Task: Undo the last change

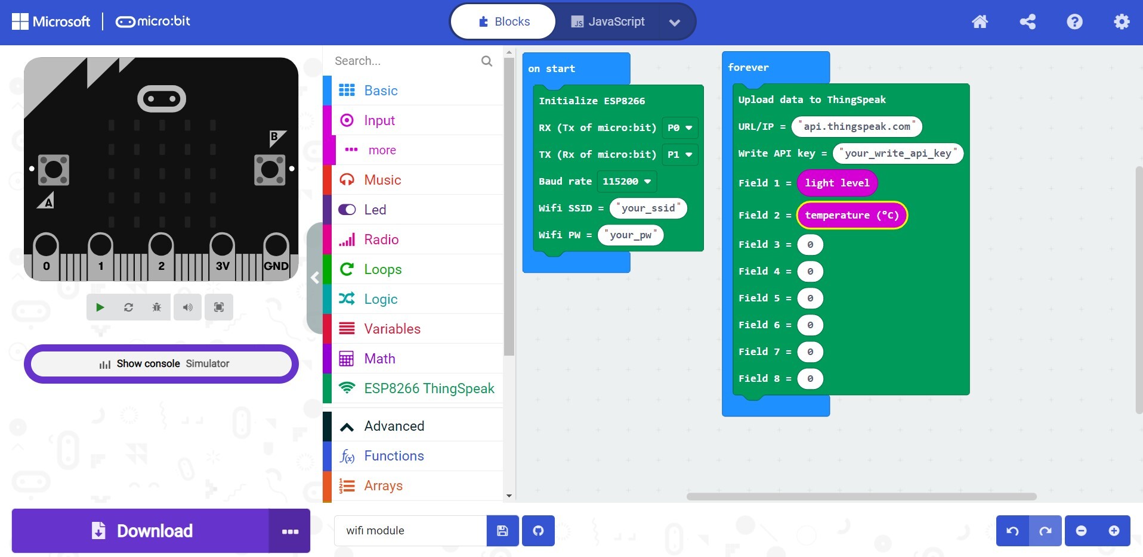Action: click(x=1012, y=531)
